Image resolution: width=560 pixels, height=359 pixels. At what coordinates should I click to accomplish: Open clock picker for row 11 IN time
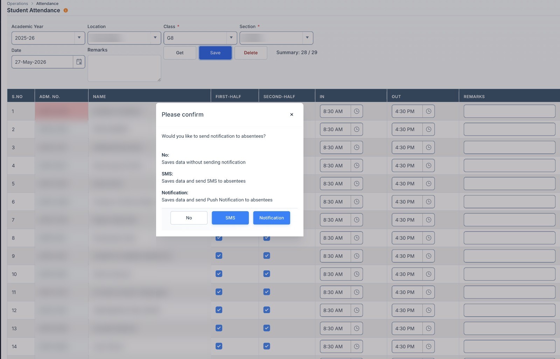[357, 292]
